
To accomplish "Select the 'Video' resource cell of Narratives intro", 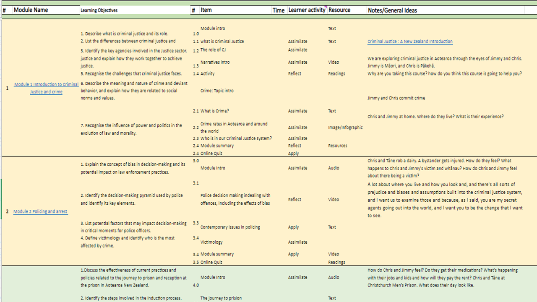I will click(x=334, y=62).
